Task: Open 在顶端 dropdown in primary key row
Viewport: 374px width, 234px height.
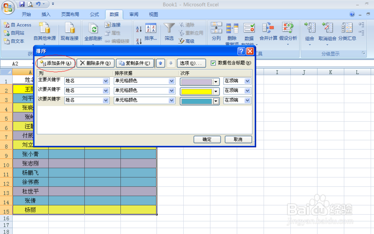Action: 247,81
